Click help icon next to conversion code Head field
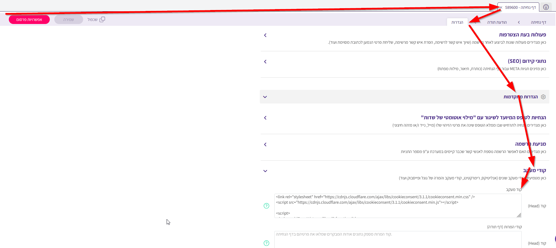This screenshot has height=248, width=556. [x=266, y=243]
